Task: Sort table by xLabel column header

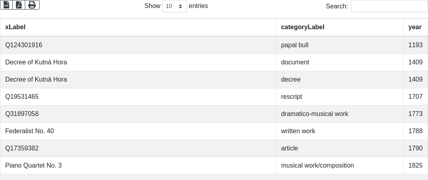Action: tap(15, 27)
